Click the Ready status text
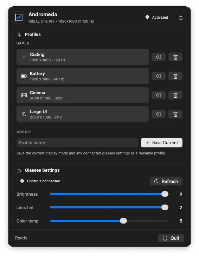The height and width of the screenshot is (256, 199). (x=21, y=238)
